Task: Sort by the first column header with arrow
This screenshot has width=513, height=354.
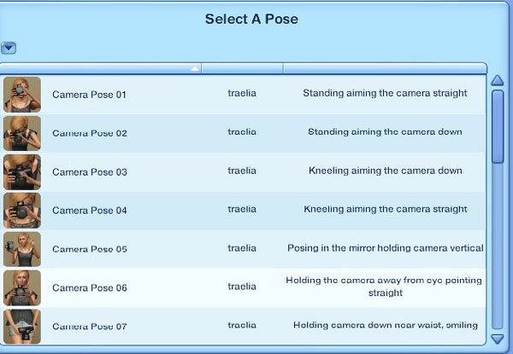Action: click(x=100, y=68)
